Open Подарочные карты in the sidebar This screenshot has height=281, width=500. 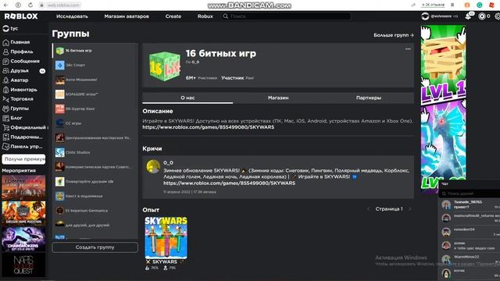click(23, 137)
